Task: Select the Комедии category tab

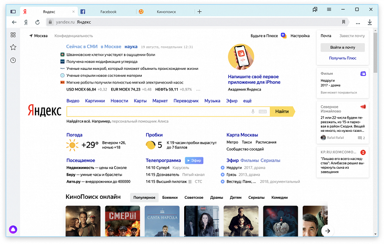Action: (x=280, y=197)
